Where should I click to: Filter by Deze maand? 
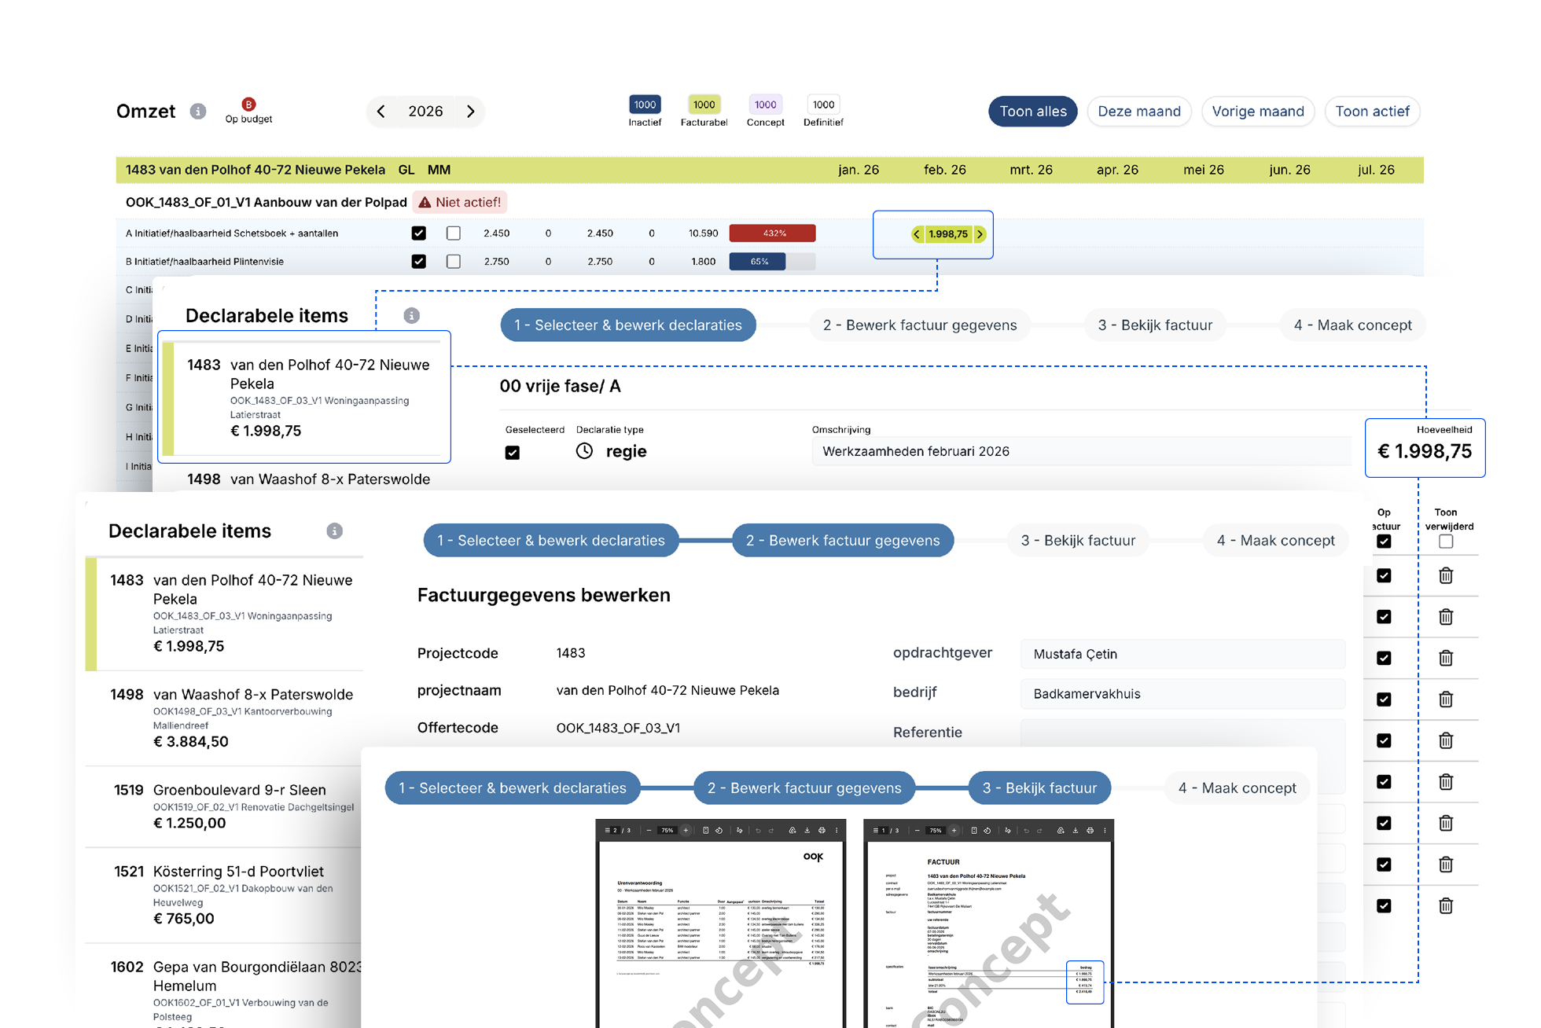1139,112
